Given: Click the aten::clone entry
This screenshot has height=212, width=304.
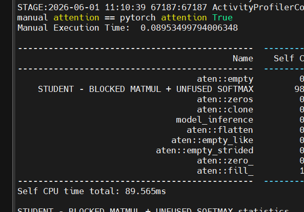Looking at the screenshot, I should (225, 110).
